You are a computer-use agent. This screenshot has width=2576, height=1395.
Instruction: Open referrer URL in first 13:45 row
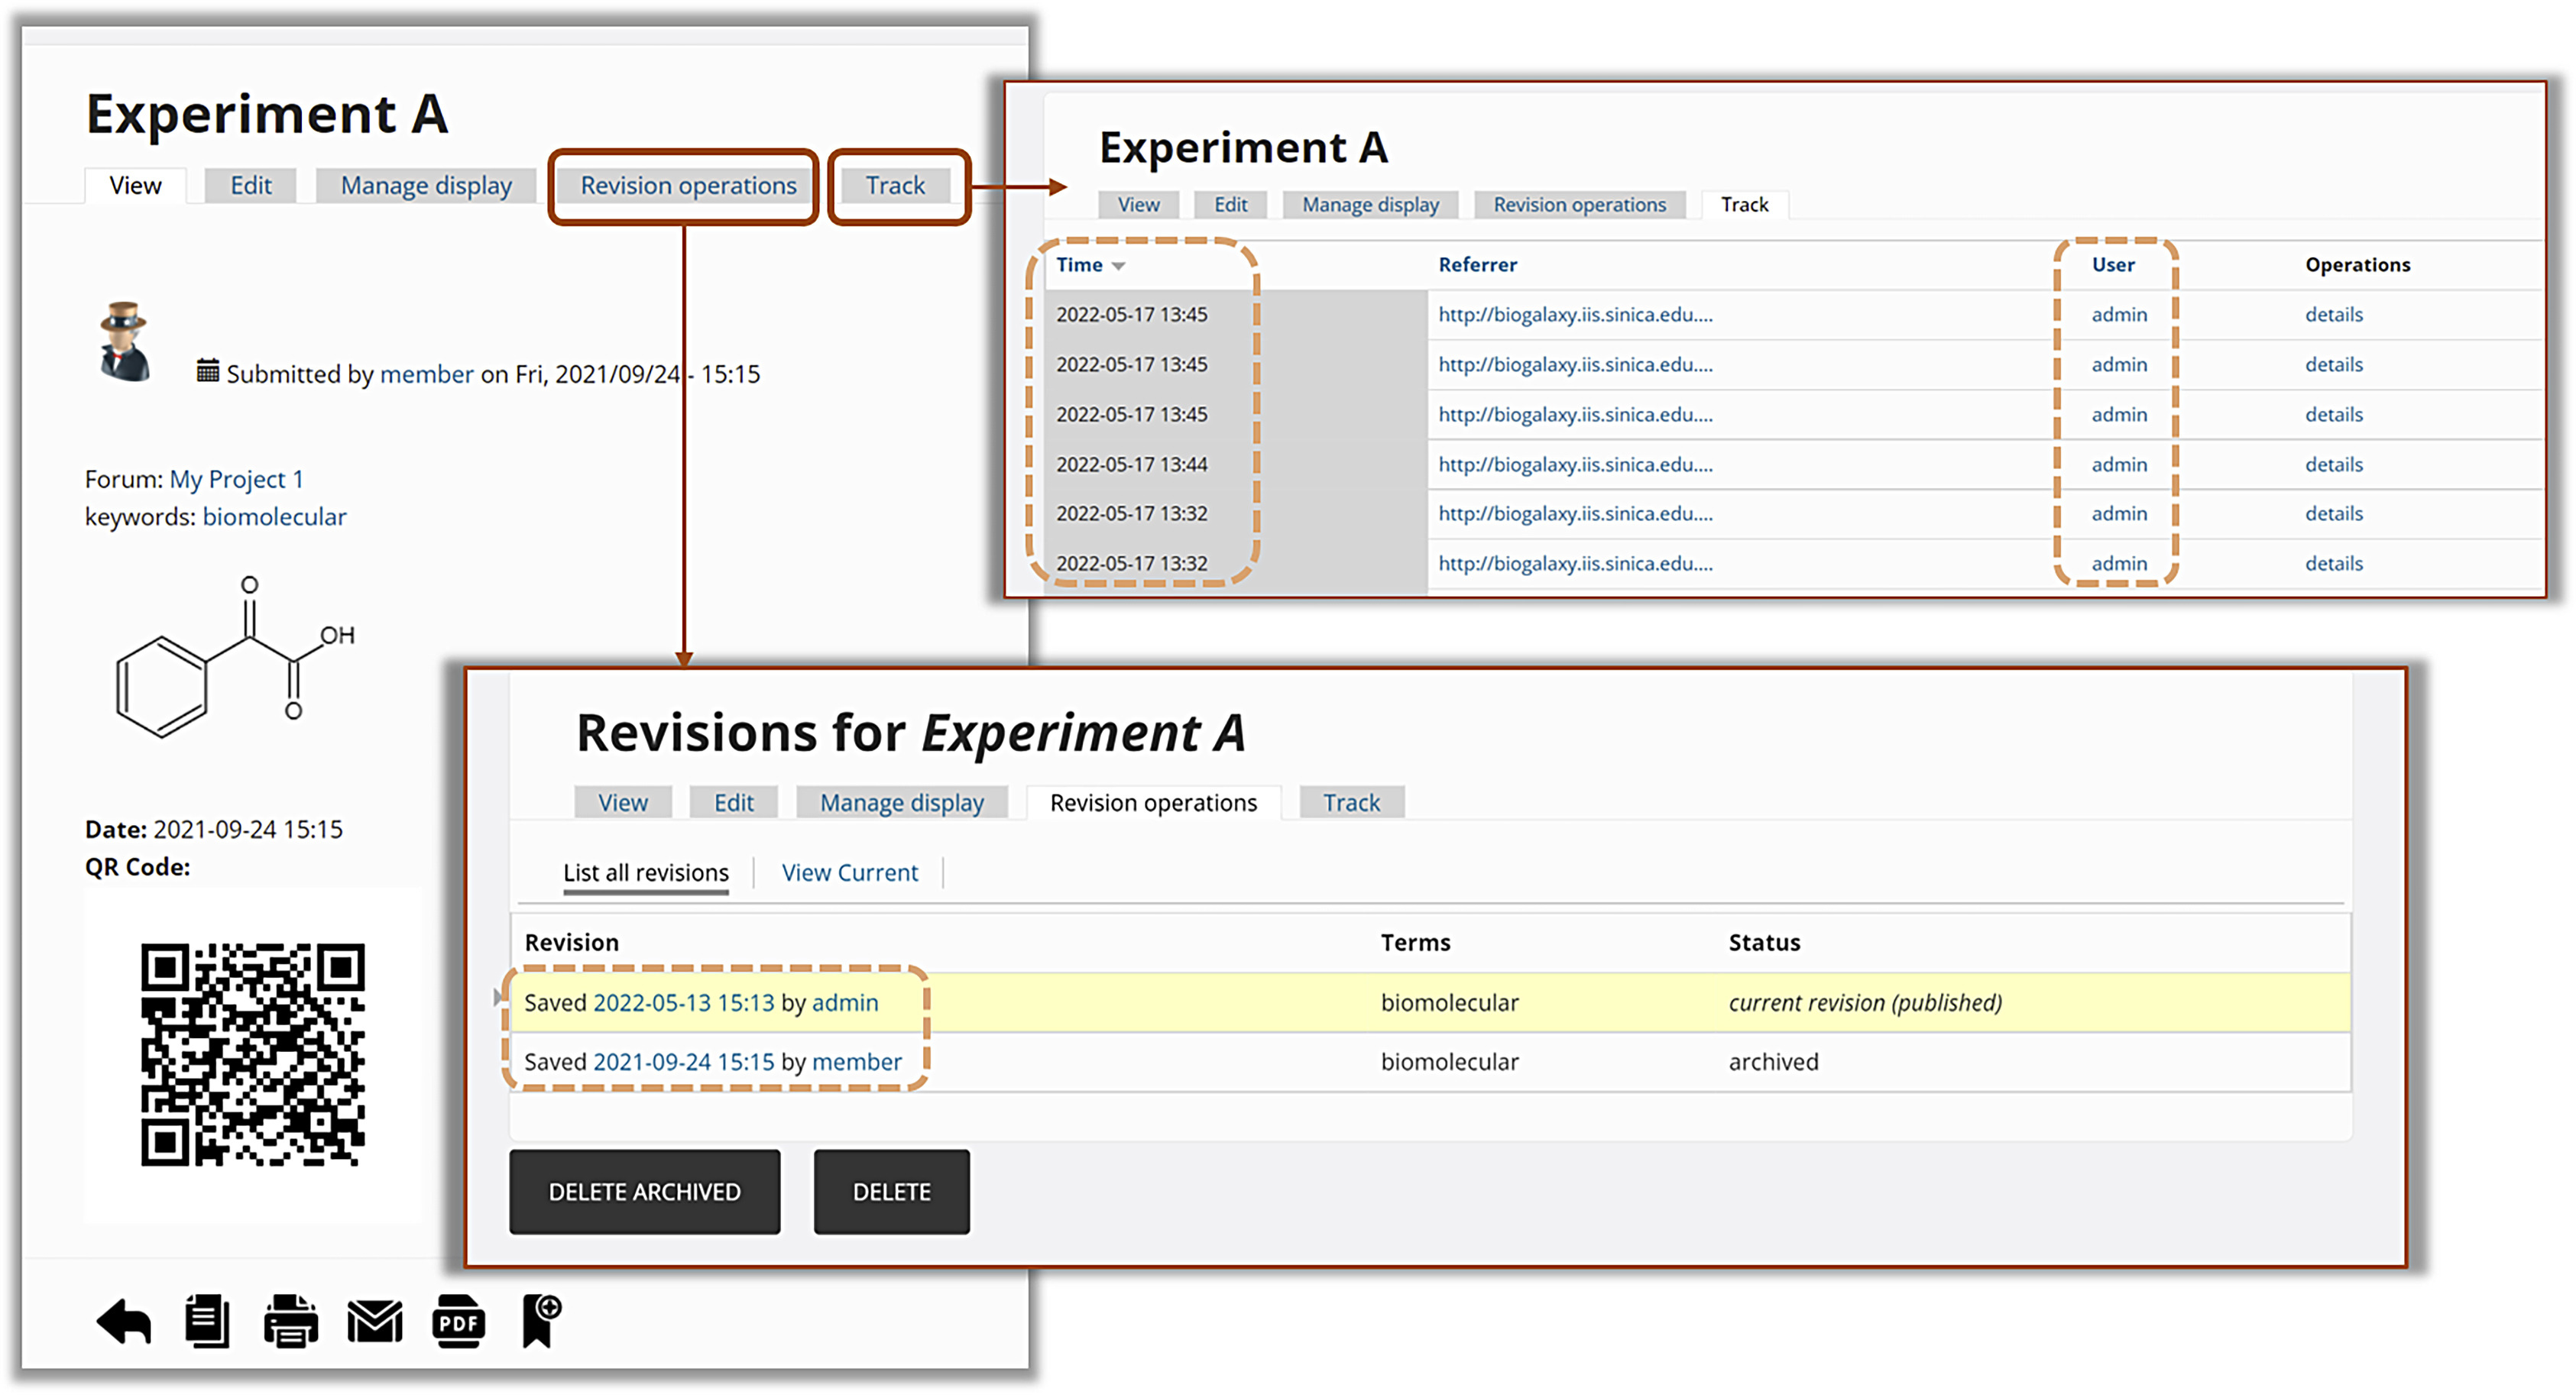1575,315
